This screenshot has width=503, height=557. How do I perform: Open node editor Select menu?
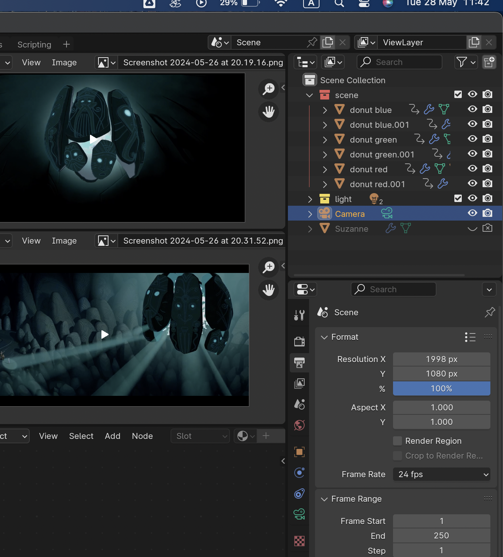point(81,436)
